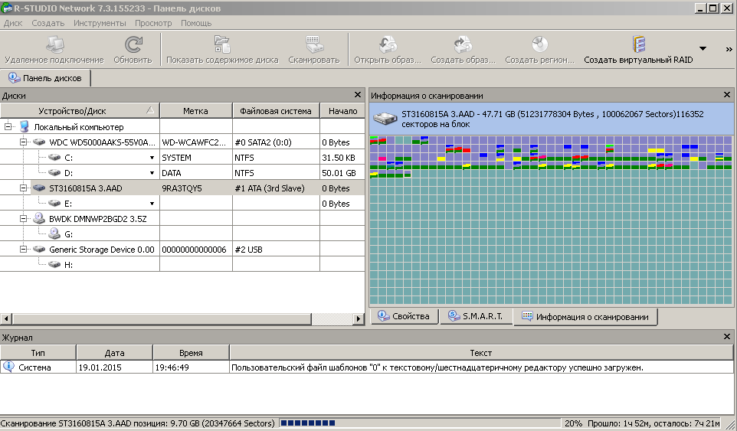Viewport: 737px width, 431px height.
Task: Click Show disk contents toolbar icon
Action: [x=222, y=44]
